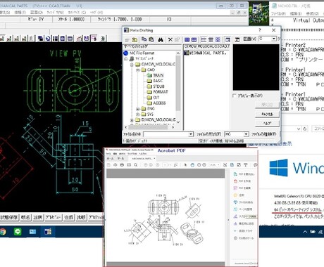Click the 注釈 button below CAD drawing
324x267 pixels.
tap(37, 218)
